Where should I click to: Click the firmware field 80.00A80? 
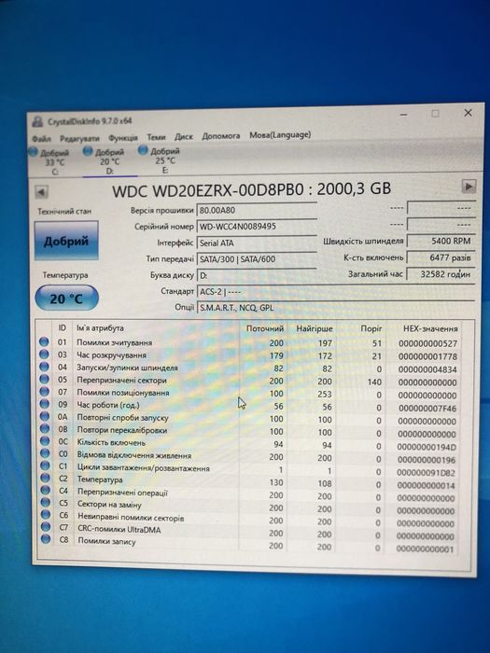pyautogui.click(x=257, y=210)
